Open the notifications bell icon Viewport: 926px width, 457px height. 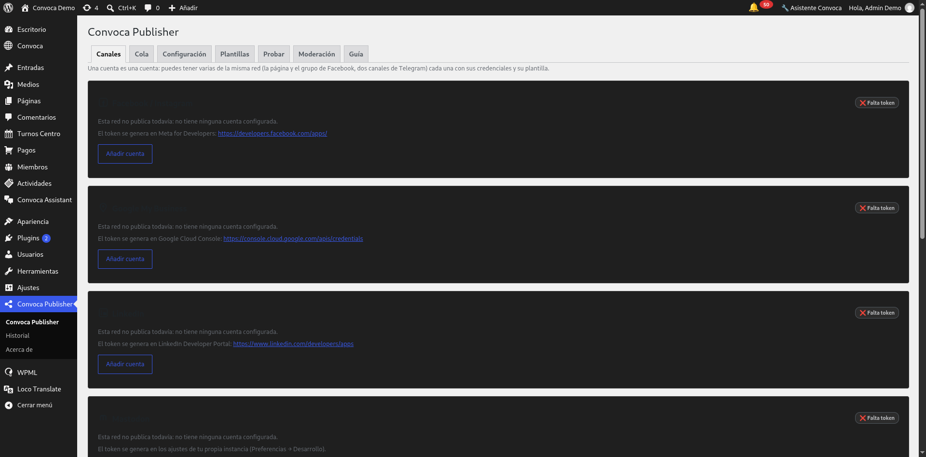[x=754, y=7]
